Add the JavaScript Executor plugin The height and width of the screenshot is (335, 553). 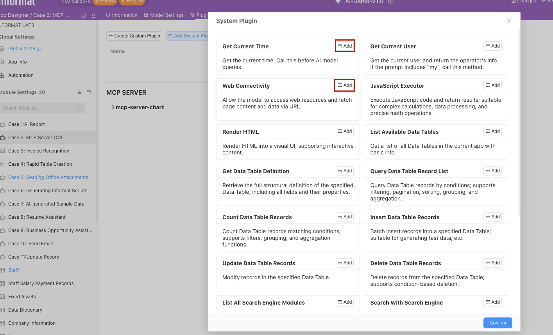[492, 85]
